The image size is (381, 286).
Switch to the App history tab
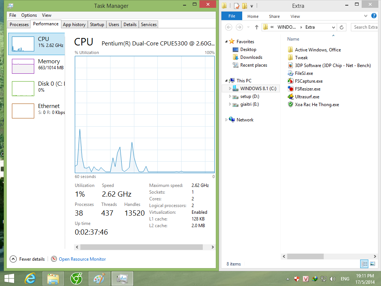pyautogui.click(x=74, y=25)
